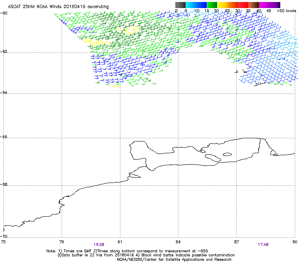The image size is (298, 262).
Task: Click the orange 25–30 knots color swatch
Action: coord(233,5)
